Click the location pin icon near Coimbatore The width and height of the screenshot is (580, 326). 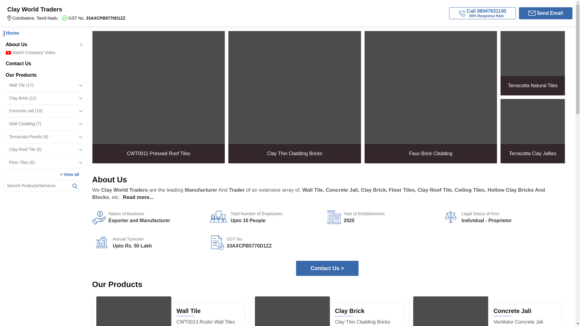9,18
